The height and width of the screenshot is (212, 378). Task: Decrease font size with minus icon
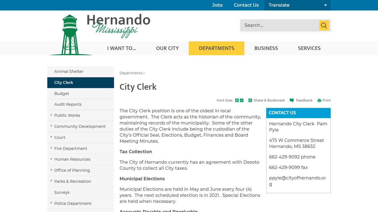coord(242,100)
